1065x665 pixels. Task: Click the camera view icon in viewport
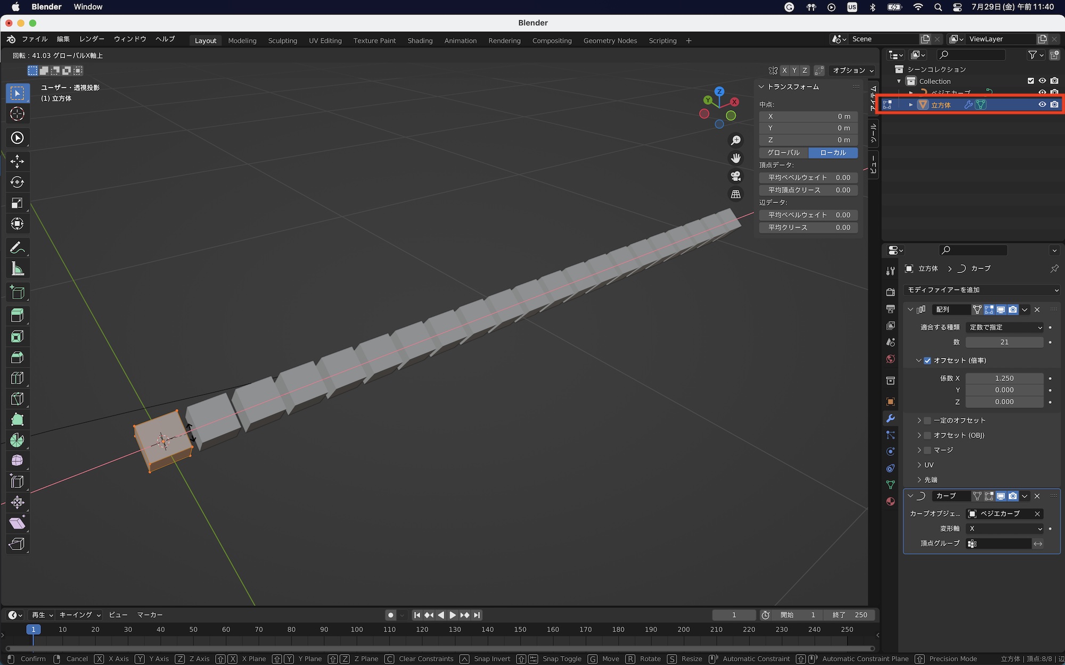point(735,176)
